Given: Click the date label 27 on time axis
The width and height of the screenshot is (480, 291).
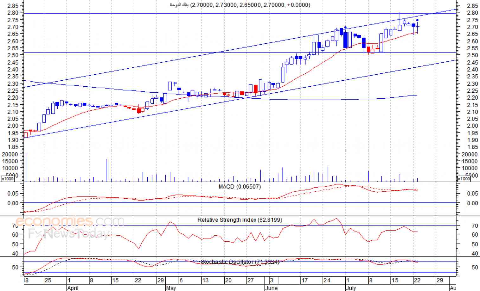Looking at the screenshot, I should pos(251,280).
